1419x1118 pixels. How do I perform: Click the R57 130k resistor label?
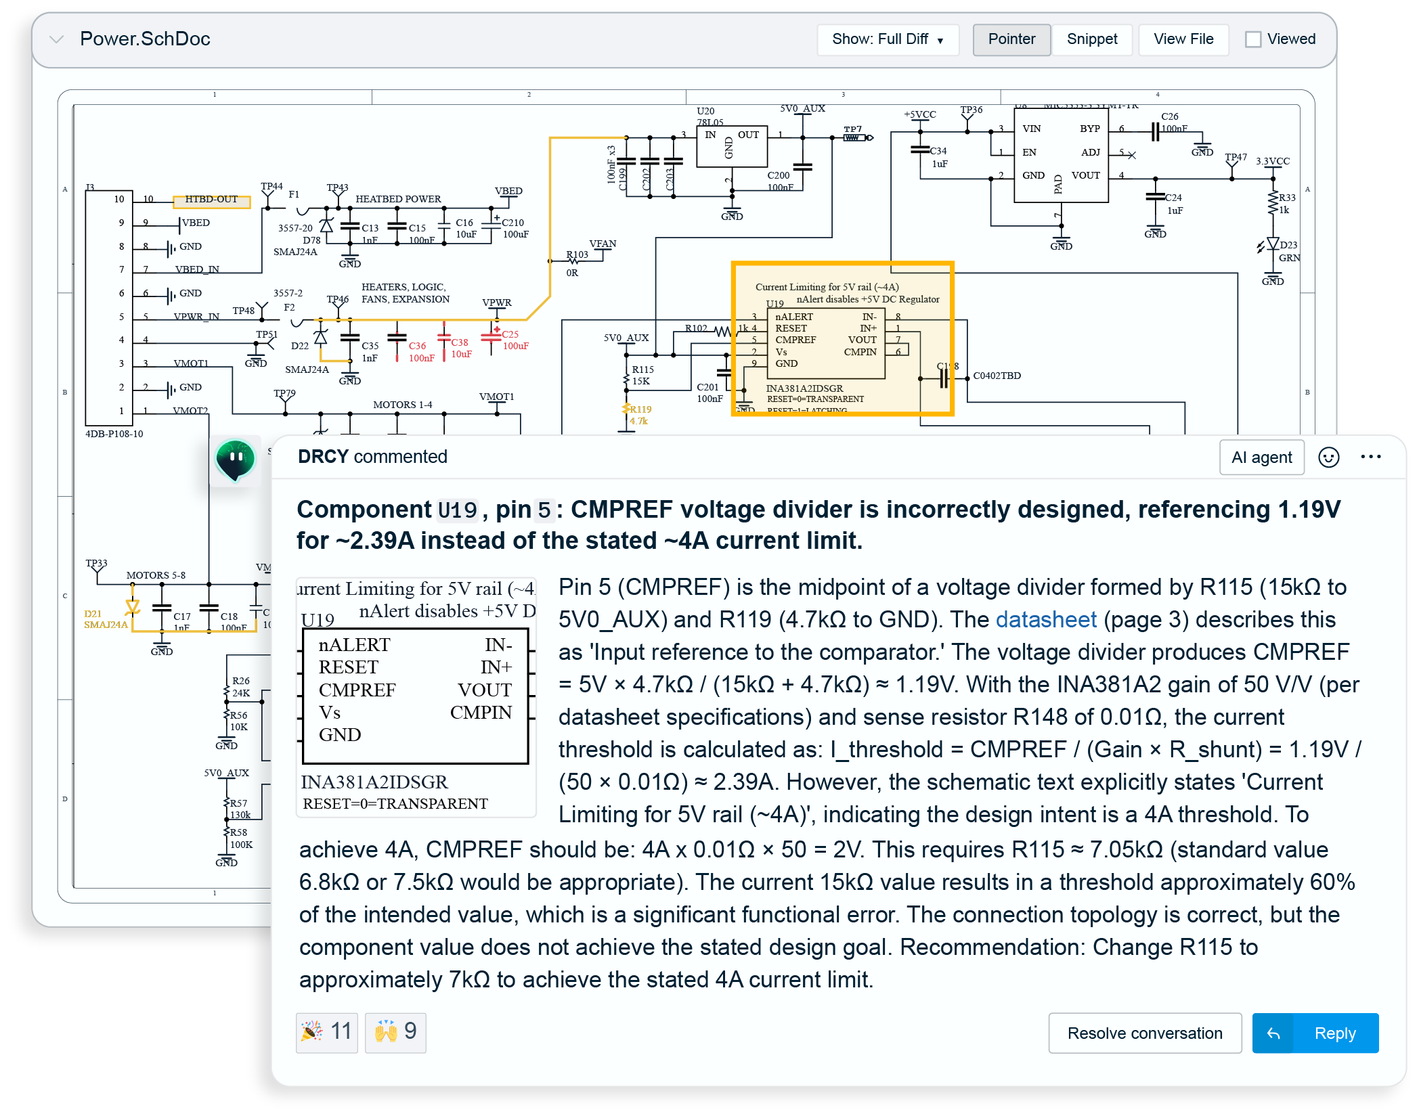pyautogui.click(x=240, y=809)
